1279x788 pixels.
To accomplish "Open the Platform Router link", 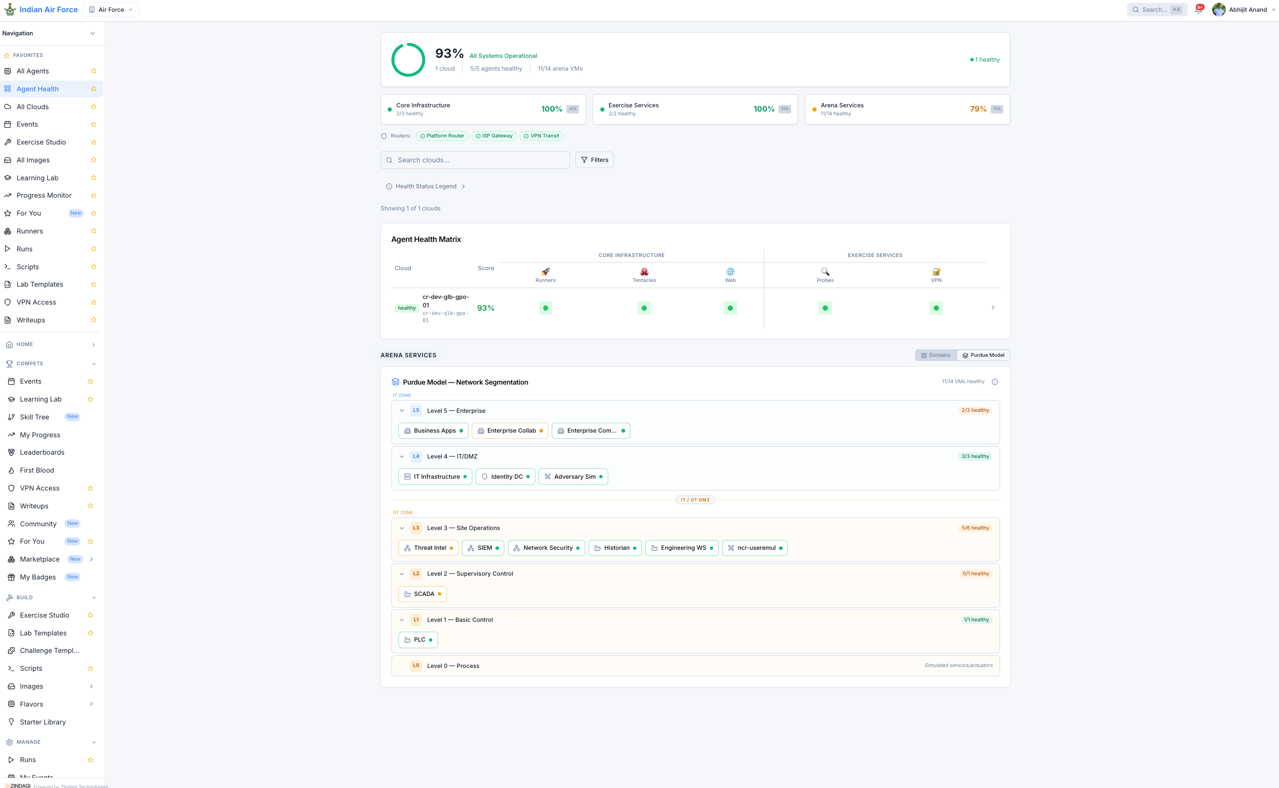I will (442, 136).
